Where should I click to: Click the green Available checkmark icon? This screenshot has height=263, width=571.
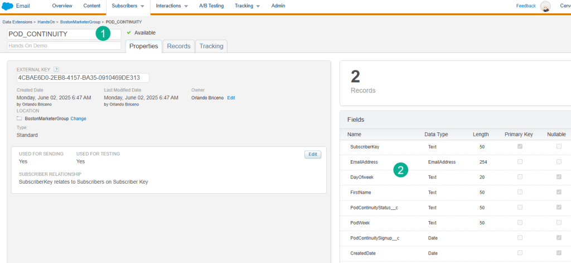129,33
